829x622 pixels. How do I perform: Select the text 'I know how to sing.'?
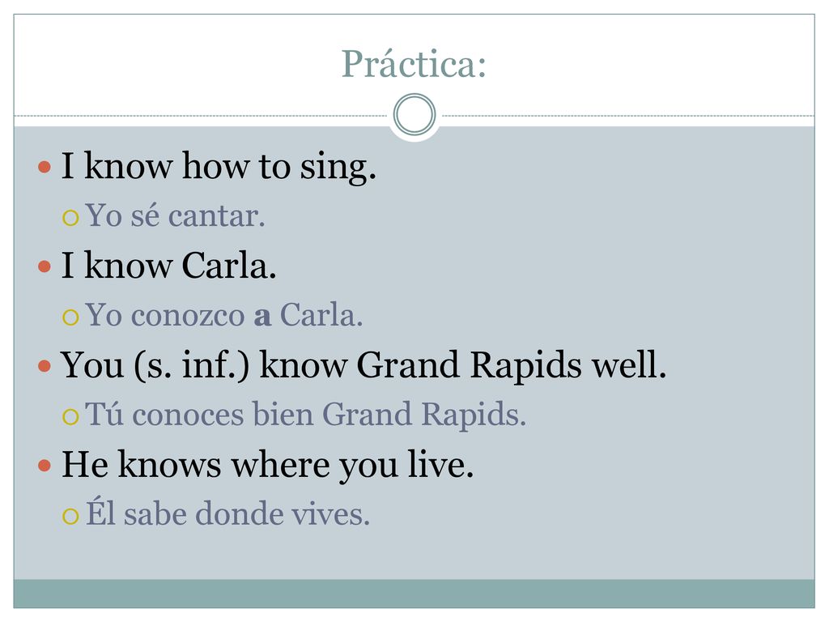coord(219,166)
